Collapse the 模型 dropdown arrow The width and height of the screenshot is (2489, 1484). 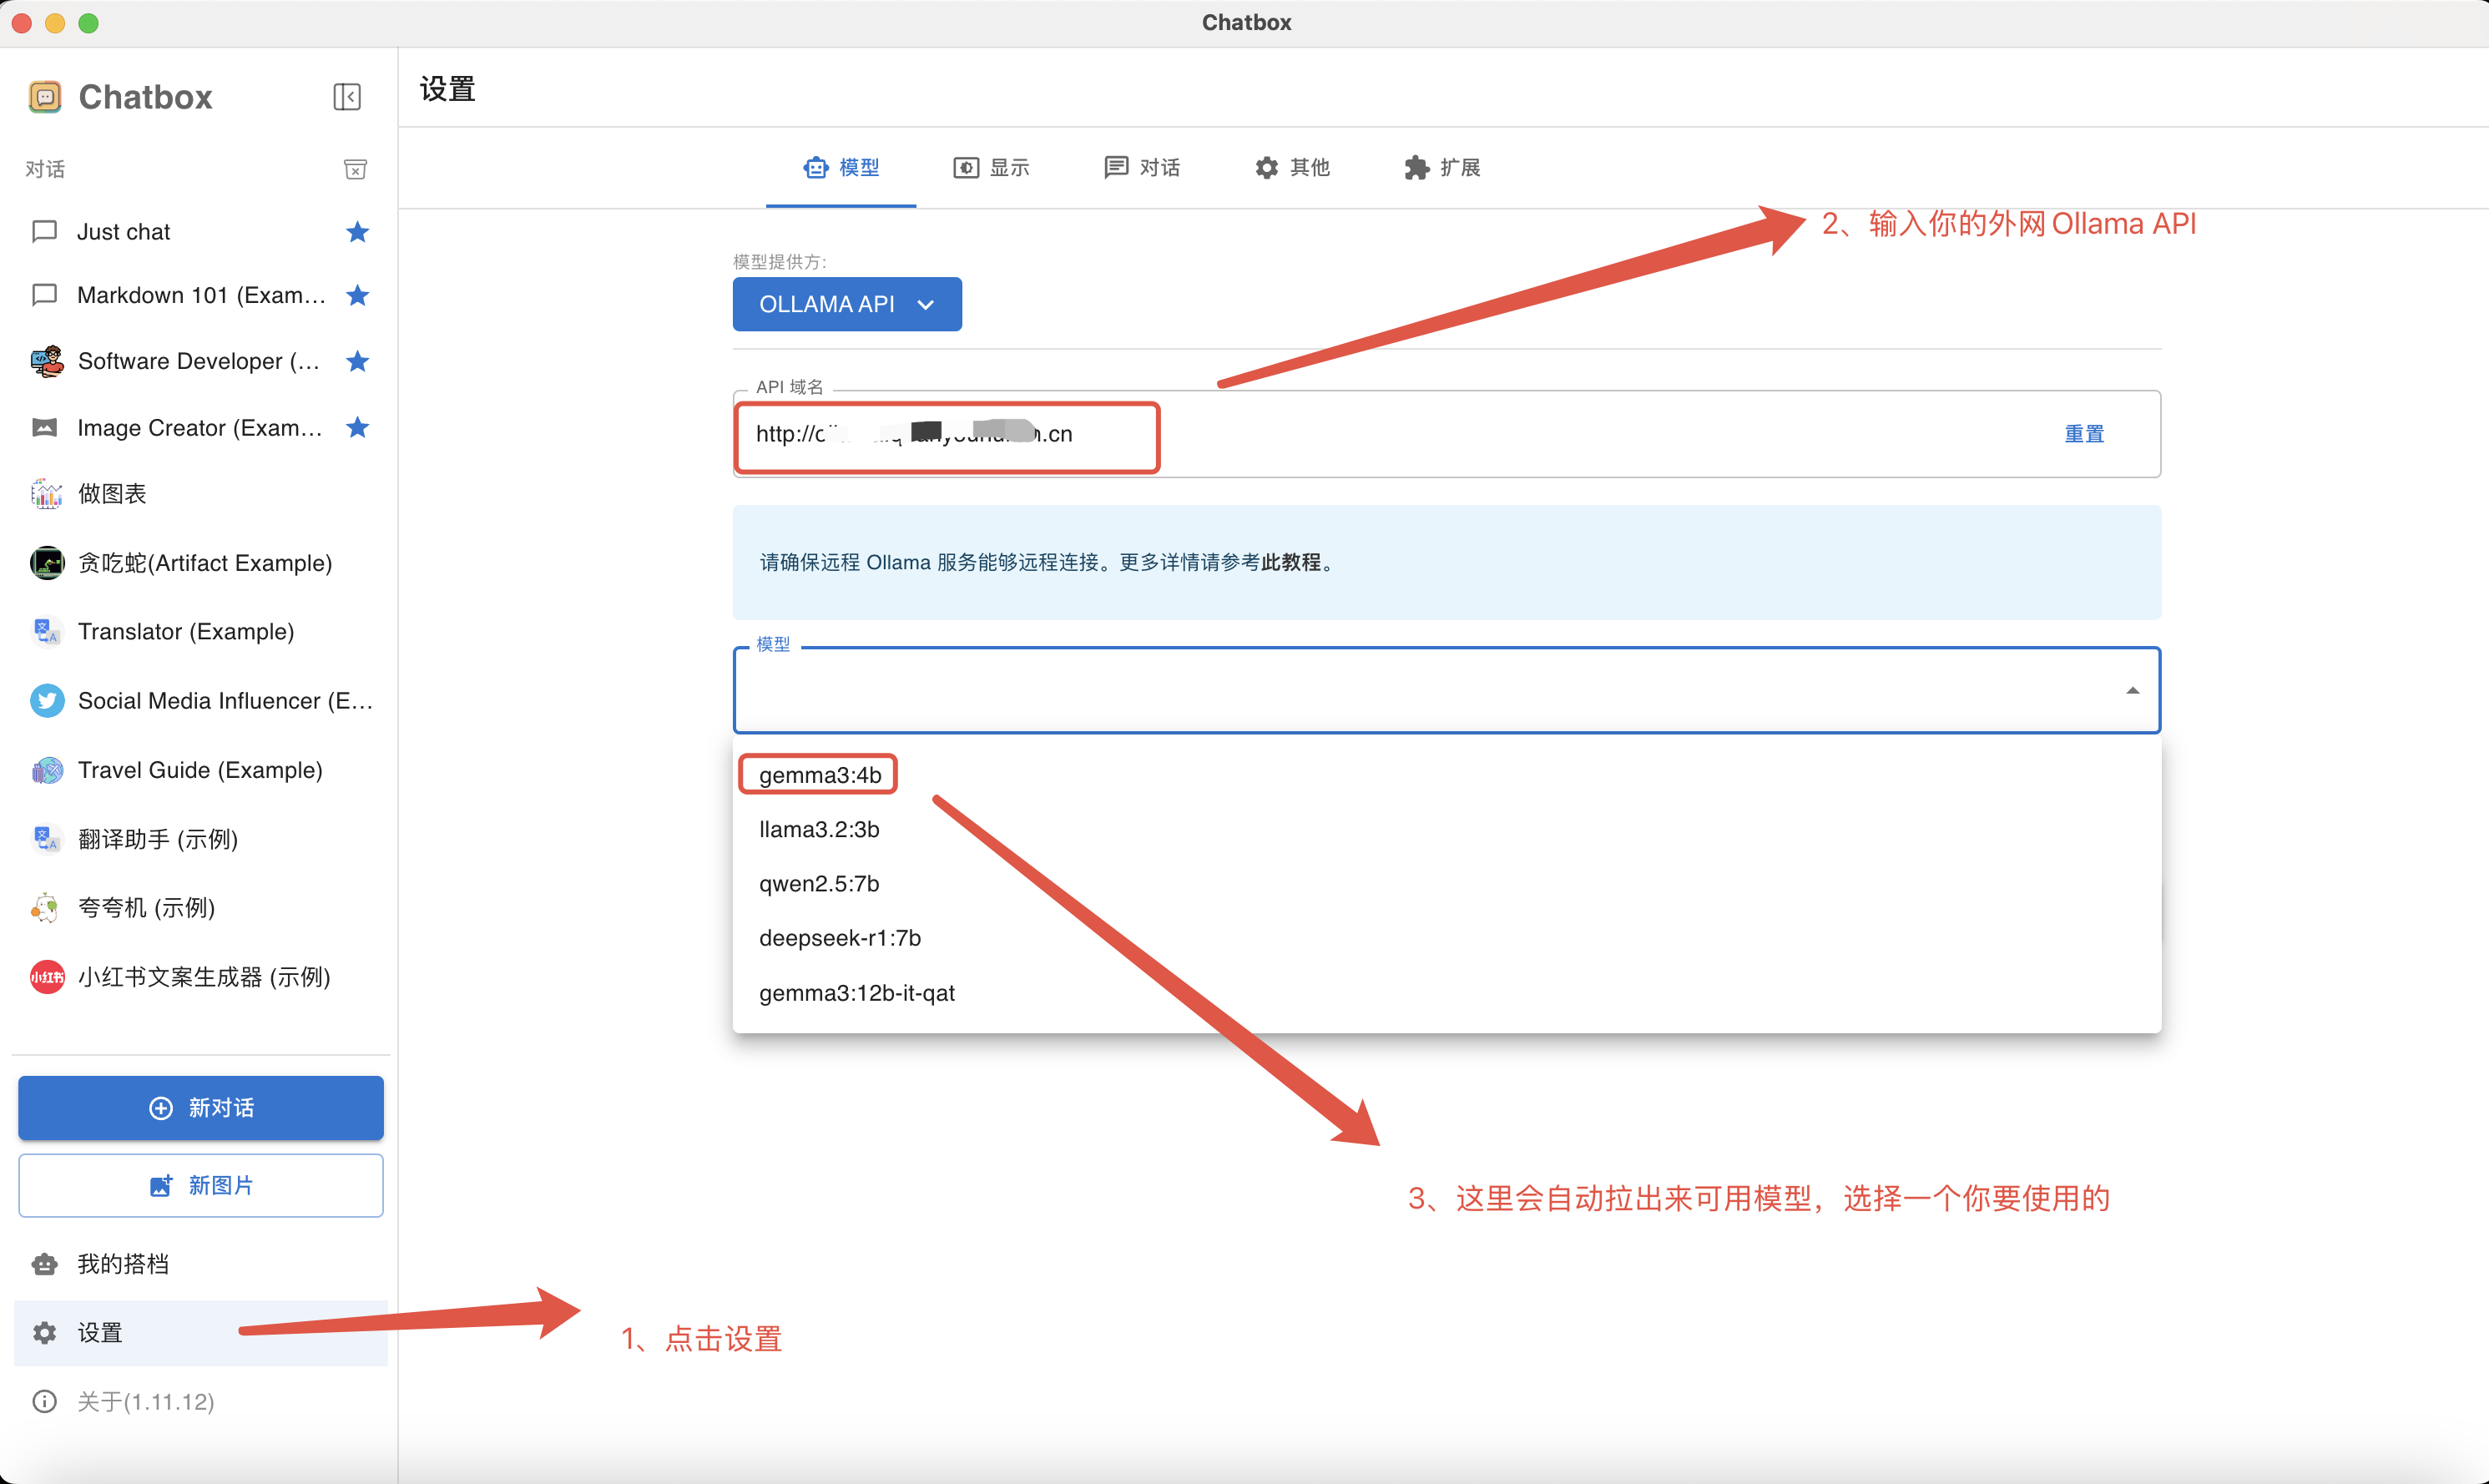(x=2132, y=690)
